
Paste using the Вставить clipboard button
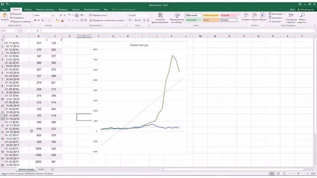pos(5,17)
